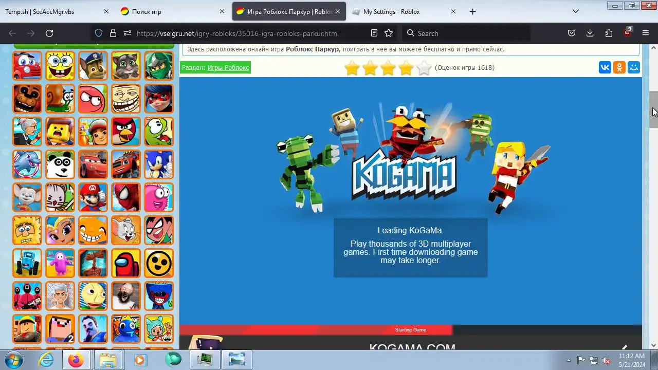Screen dimensions: 658x370
Task: Open the Squid Game guard icon
Action: (x=27, y=296)
